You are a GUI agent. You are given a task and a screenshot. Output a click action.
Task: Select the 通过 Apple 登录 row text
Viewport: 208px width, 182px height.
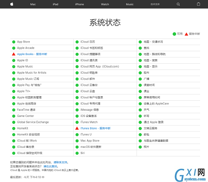pos(154,122)
